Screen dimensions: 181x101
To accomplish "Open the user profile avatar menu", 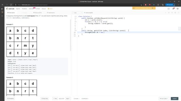I will [178, 9].
